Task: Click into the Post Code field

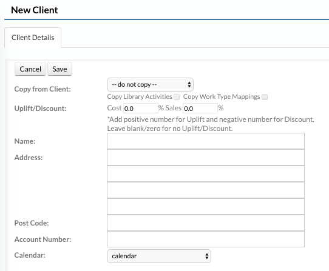Action: [x=206, y=222]
